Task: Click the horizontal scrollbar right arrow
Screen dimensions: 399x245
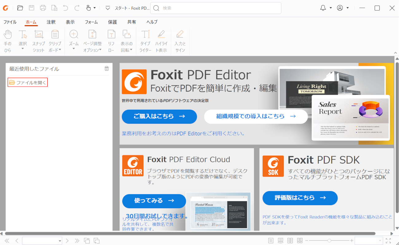Action: [392, 233]
